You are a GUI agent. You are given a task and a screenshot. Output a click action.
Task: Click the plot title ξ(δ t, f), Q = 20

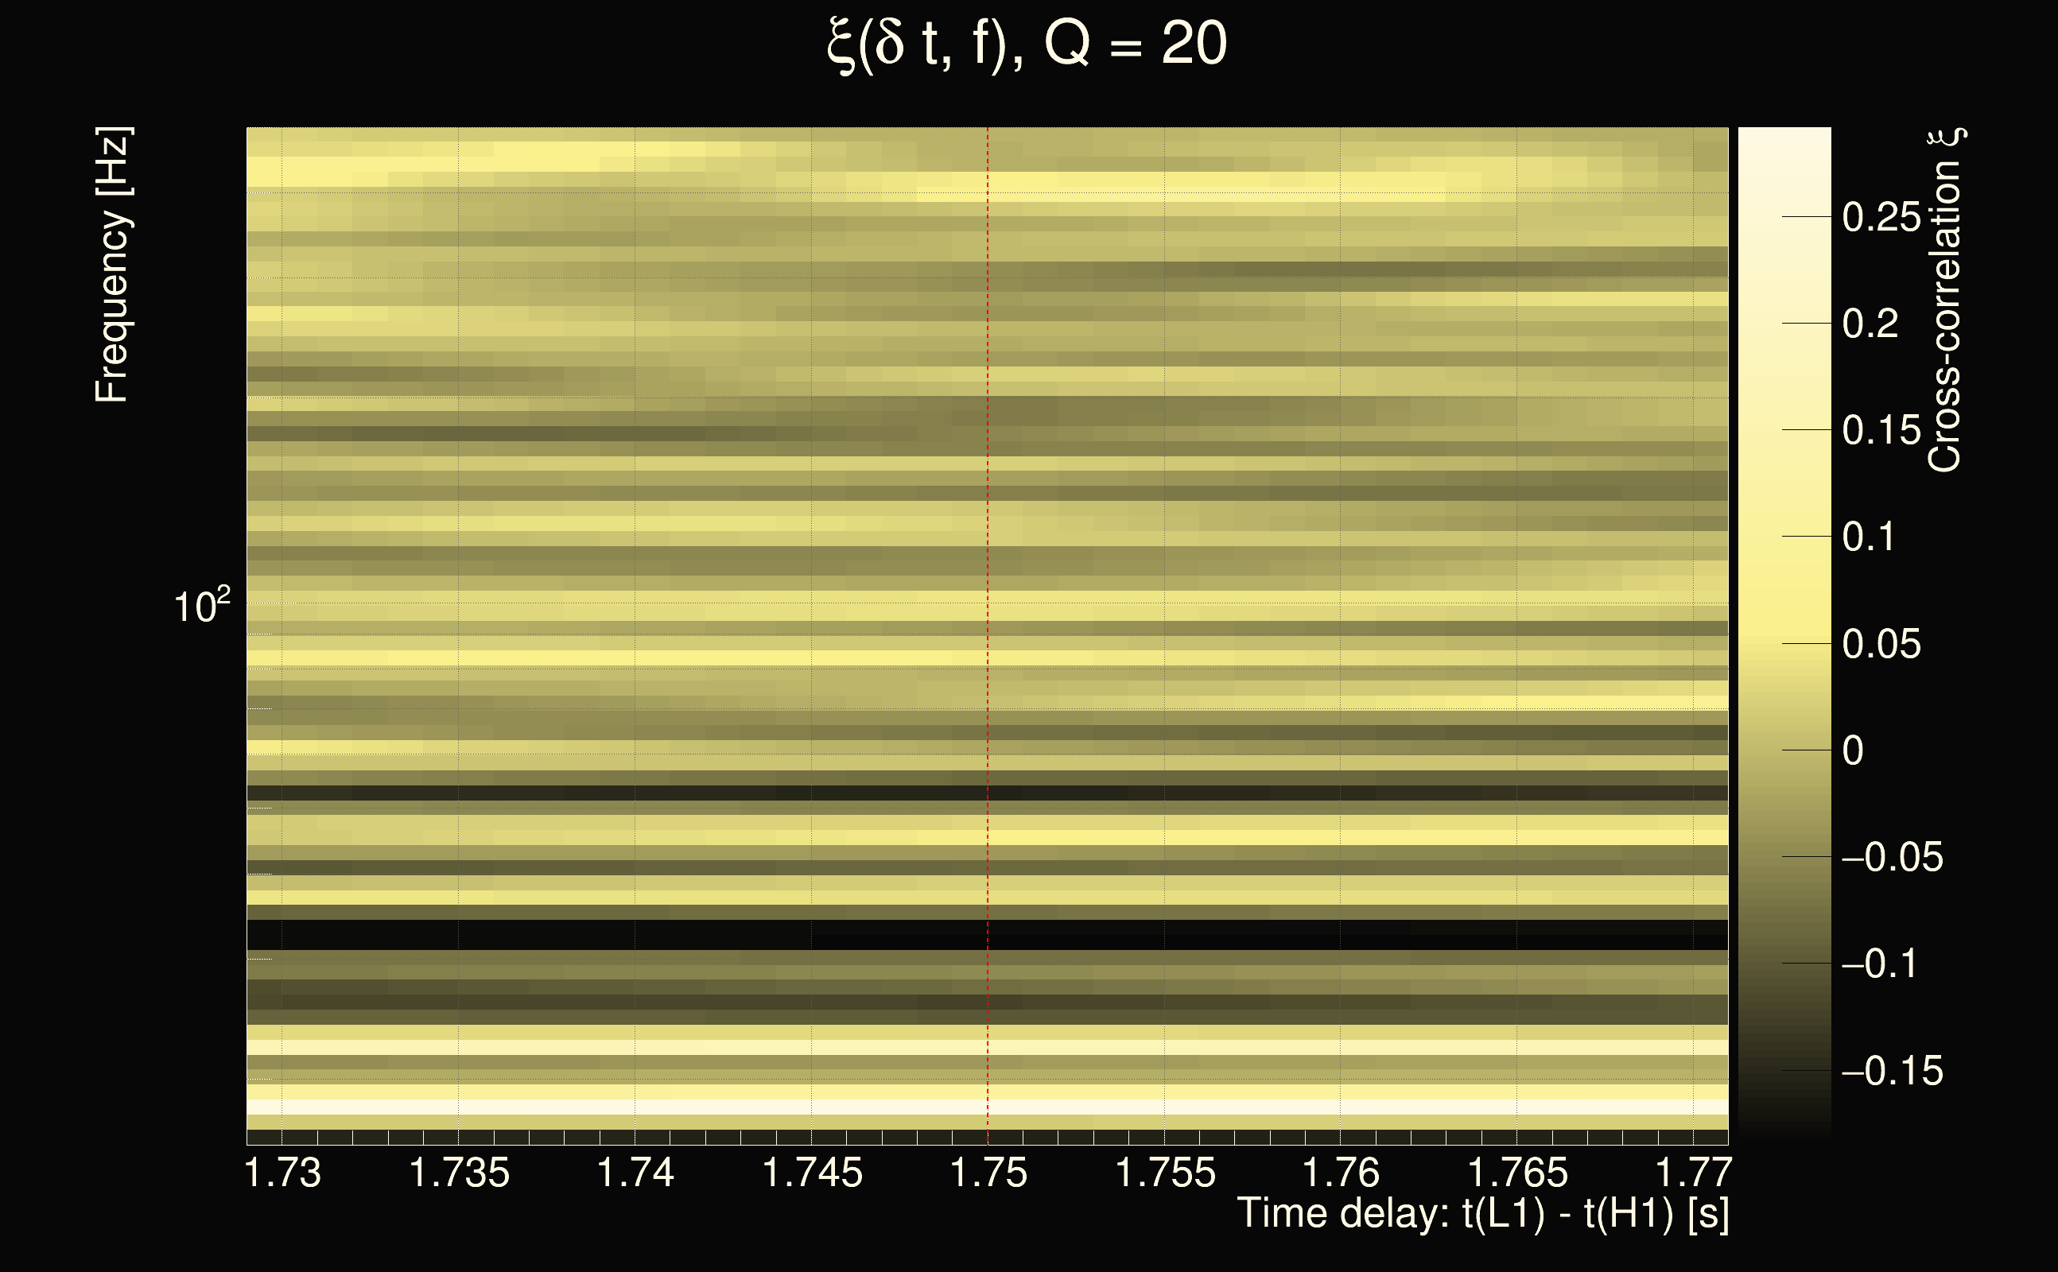click(1027, 44)
